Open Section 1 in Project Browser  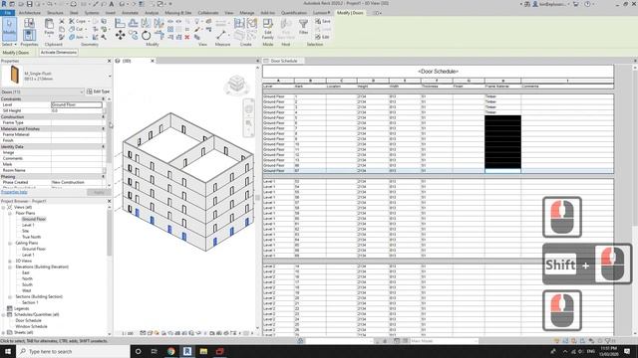point(30,302)
